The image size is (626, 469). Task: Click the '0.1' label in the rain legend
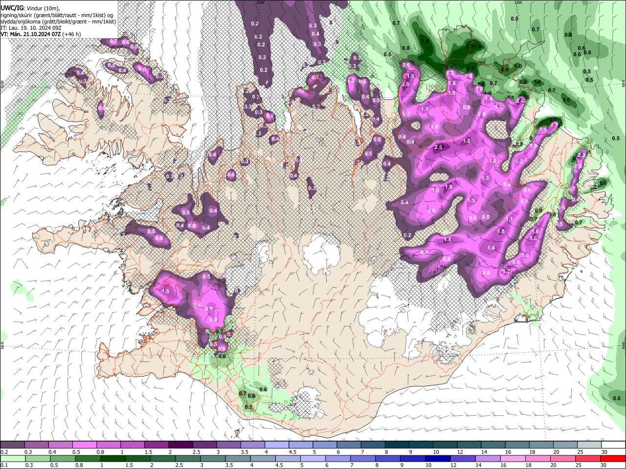3,466
